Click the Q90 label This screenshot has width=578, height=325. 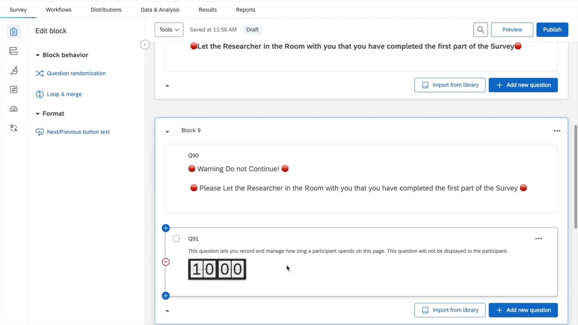coord(193,155)
